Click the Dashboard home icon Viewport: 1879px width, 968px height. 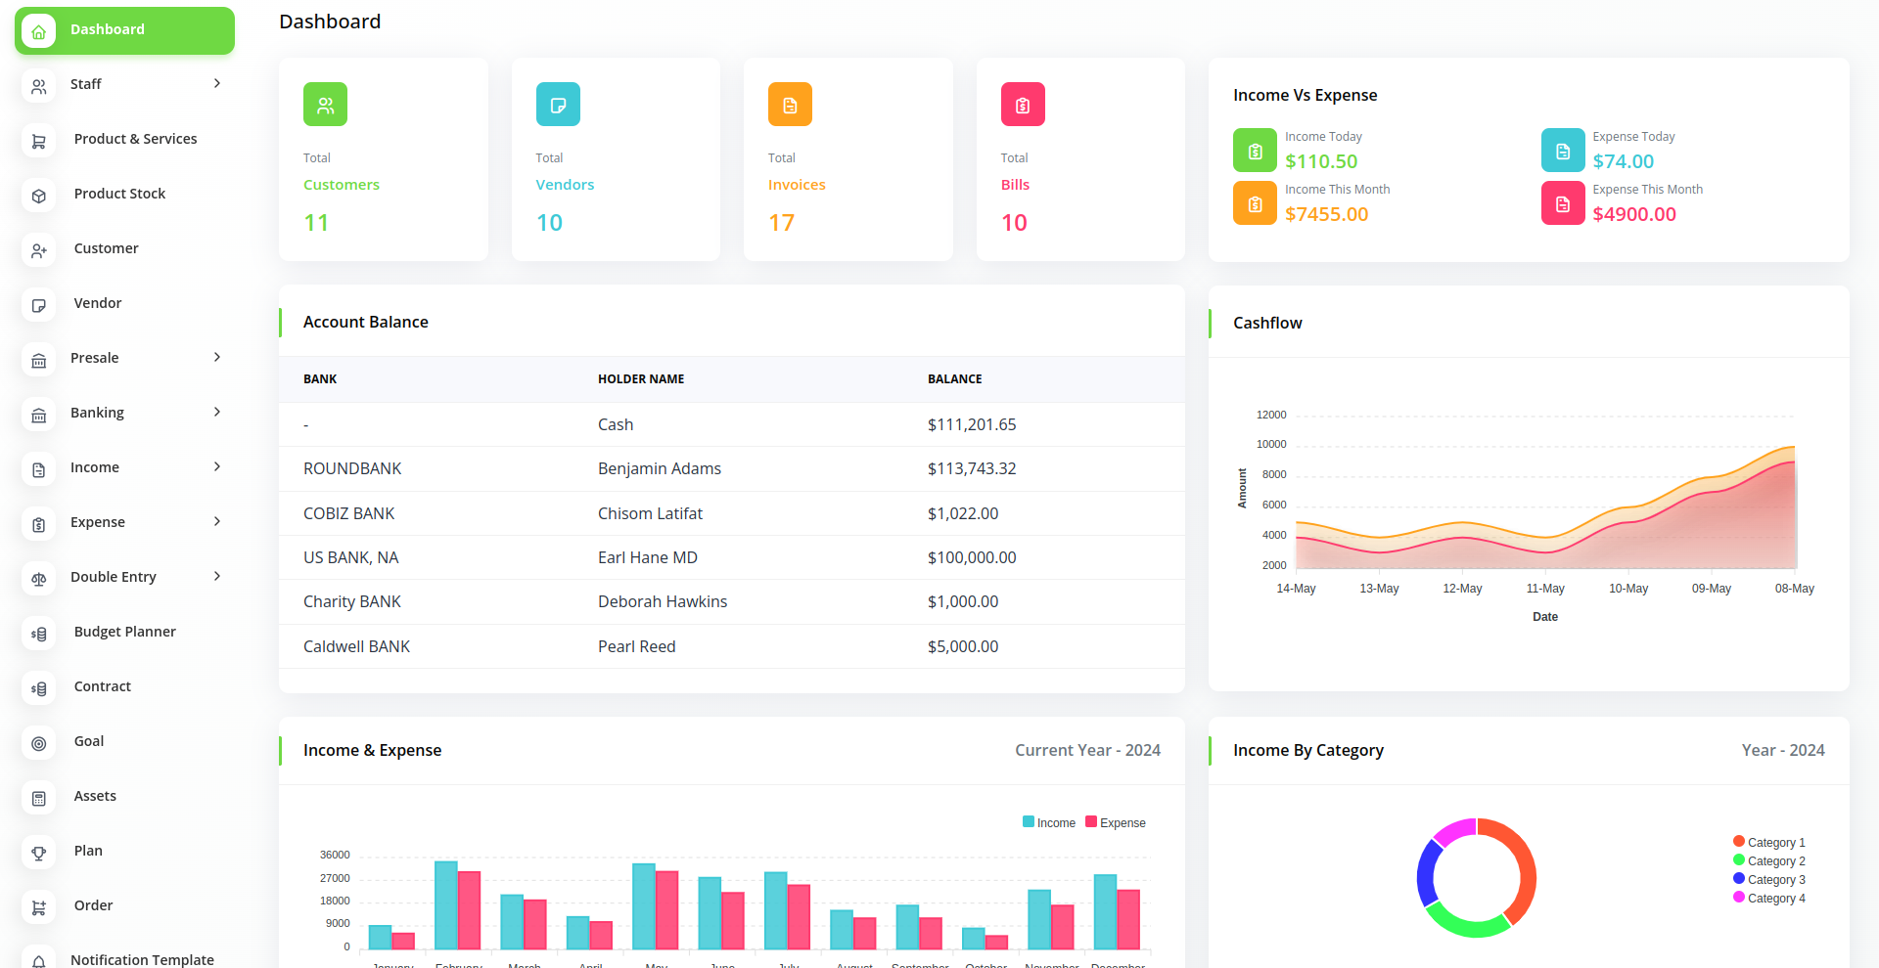pos(38,31)
